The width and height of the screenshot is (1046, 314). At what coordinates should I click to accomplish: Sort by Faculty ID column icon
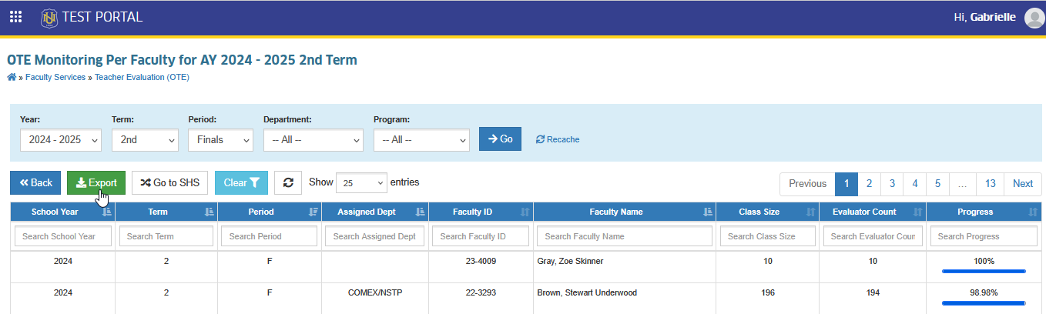pos(525,212)
